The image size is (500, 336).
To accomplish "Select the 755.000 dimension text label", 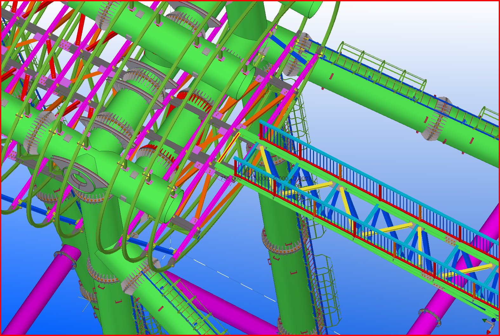I will [x=231, y=178].
